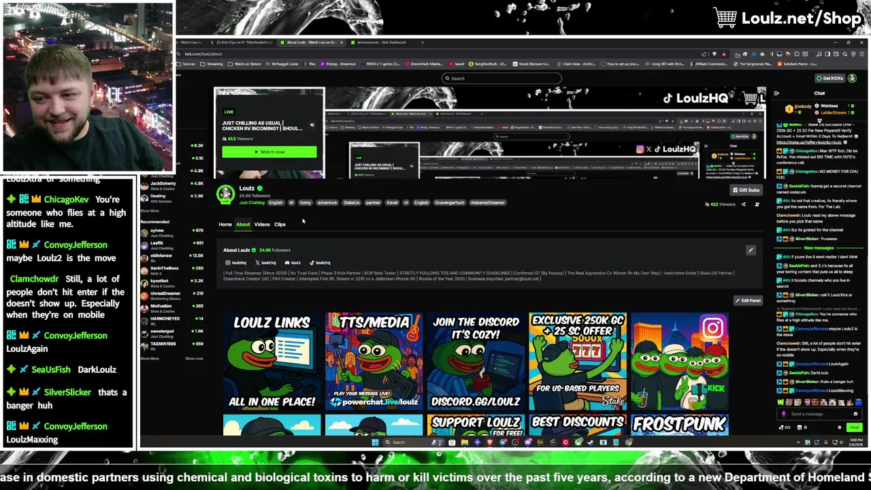The image size is (871, 490).
Task: Click the New messages divider in chat
Action: pyautogui.click(x=819, y=248)
